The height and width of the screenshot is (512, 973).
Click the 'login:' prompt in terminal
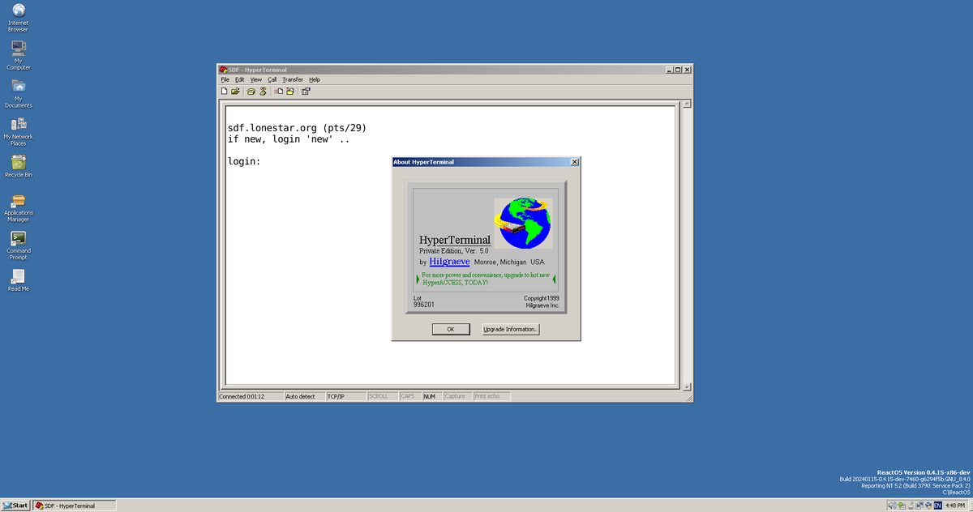pyautogui.click(x=244, y=162)
